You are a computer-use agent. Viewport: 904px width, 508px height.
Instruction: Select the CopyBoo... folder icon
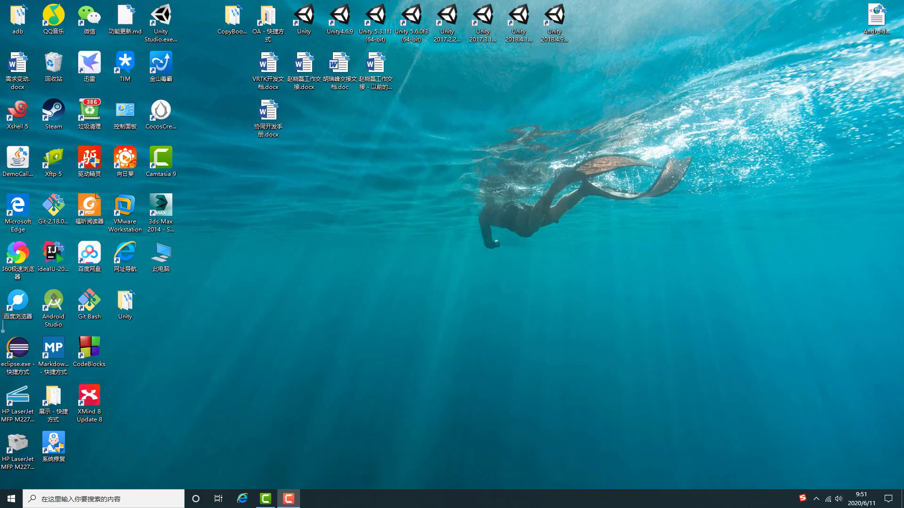(x=233, y=20)
